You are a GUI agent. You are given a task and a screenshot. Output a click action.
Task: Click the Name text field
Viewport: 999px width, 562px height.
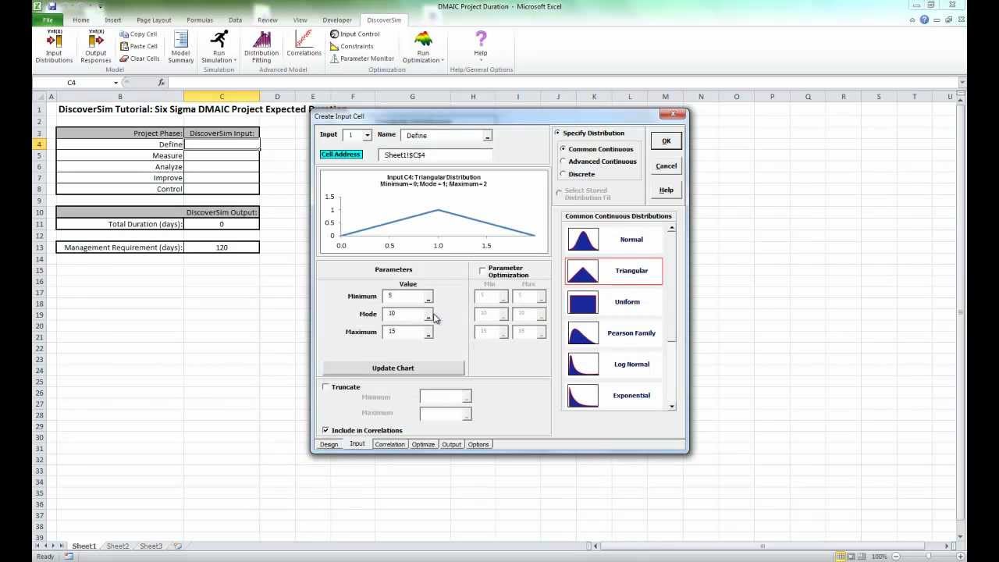coord(442,136)
